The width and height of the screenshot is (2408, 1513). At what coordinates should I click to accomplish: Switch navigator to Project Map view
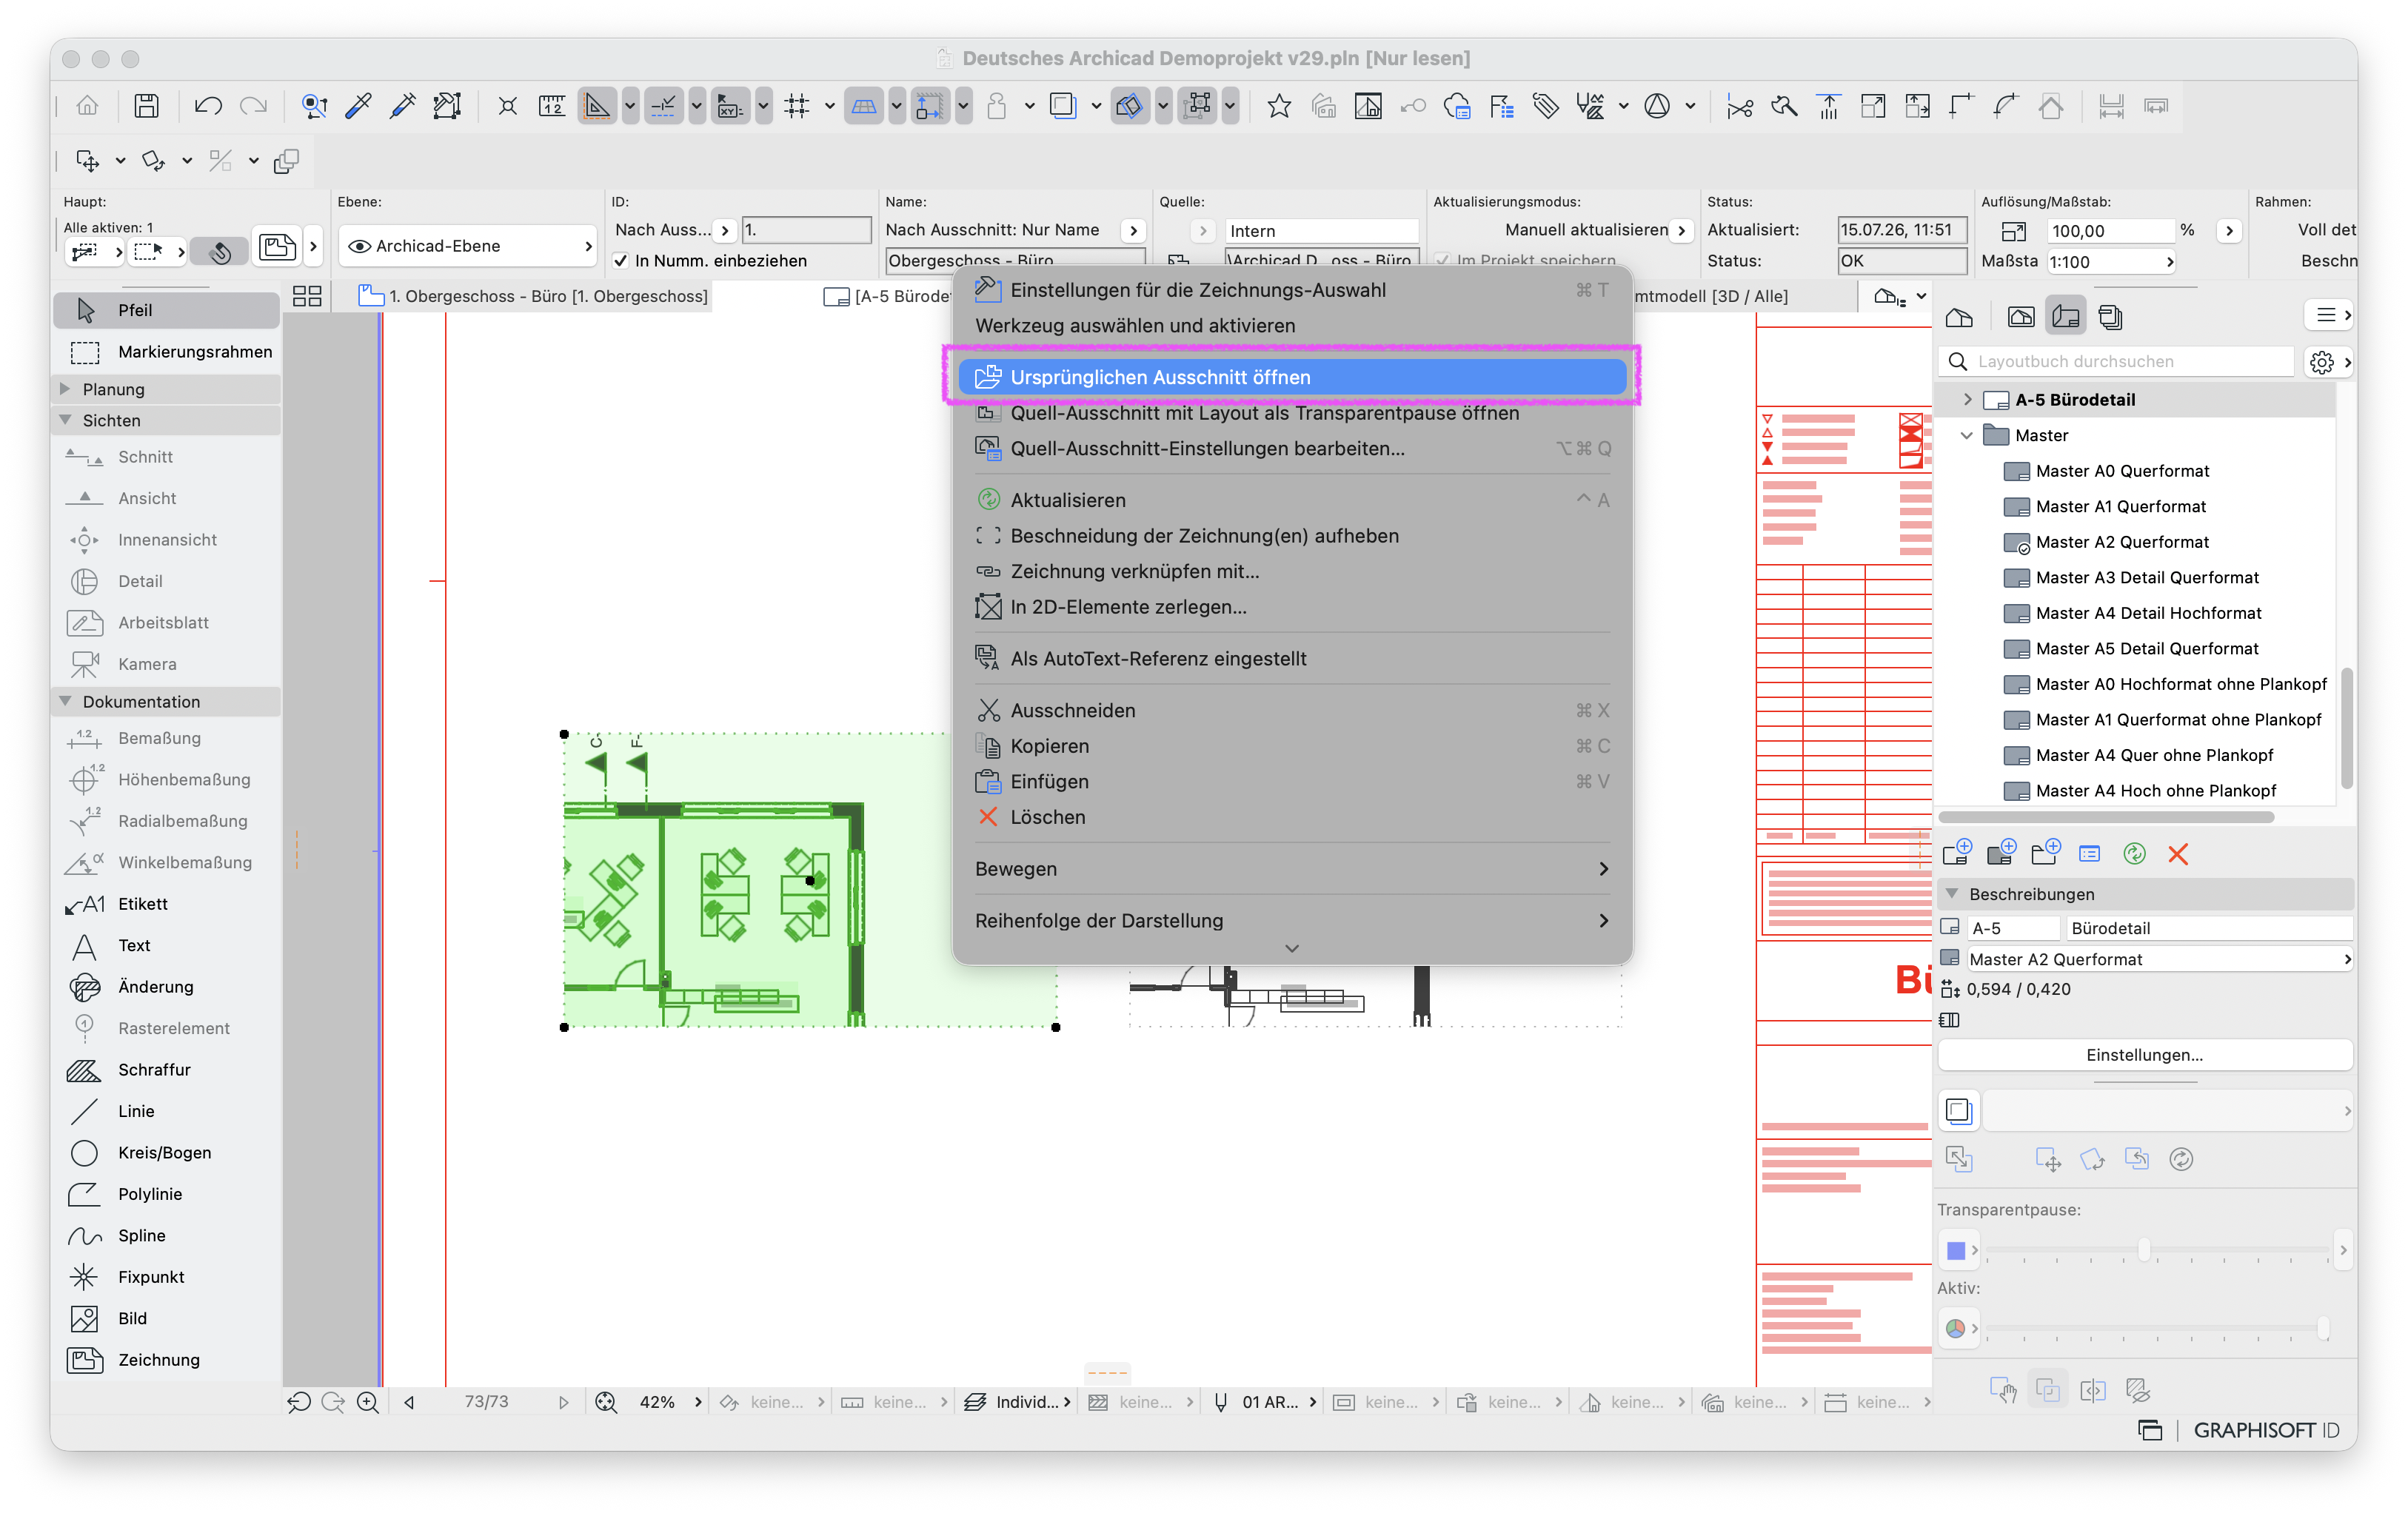(1959, 318)
